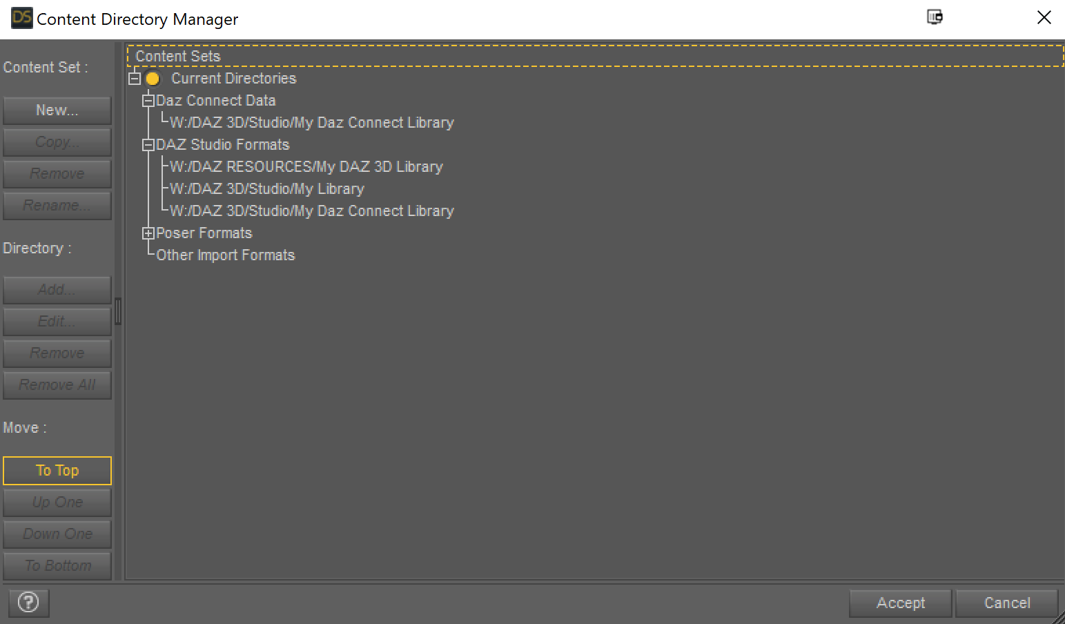This screenshot has width=1065, height=624.
Task: Collapse the Current Directories node
Action: pyautogui.click(x=135, y=79)
